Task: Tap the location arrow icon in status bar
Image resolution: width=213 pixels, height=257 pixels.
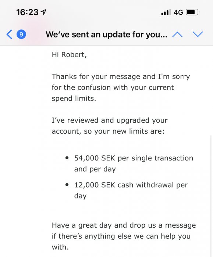Action: pos(43,12)
